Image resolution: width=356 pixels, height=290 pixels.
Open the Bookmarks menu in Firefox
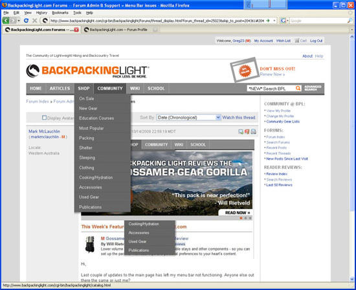60,13
